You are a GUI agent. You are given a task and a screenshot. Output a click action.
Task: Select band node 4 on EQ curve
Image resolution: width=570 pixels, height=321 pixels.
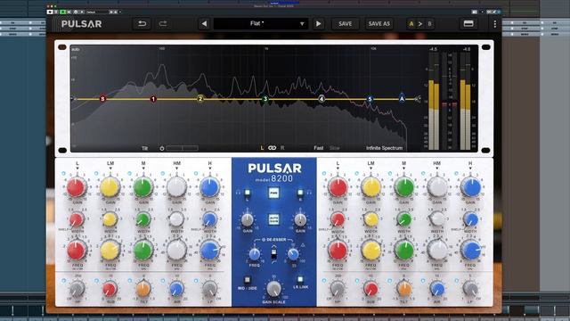pos(321,99)
